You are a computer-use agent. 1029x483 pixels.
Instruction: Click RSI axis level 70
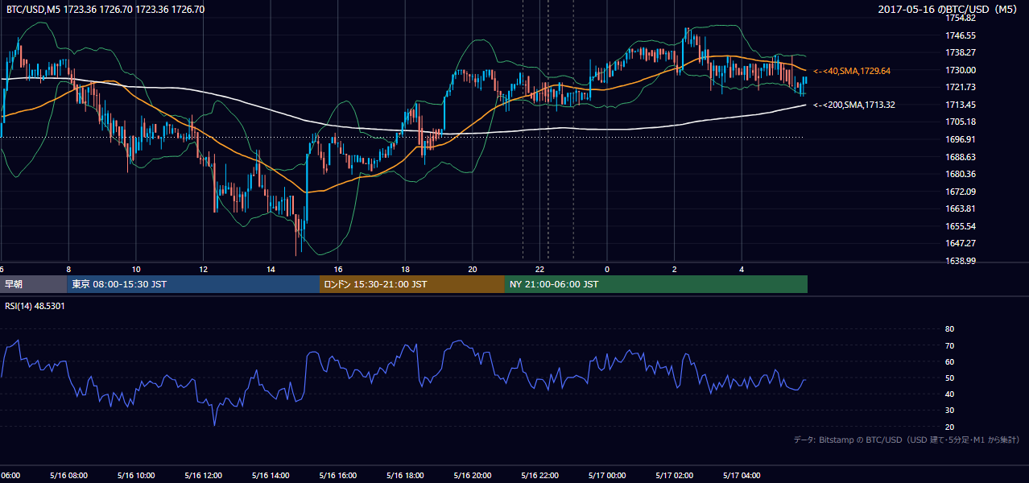pyautogui.click(x=949, y=345)
